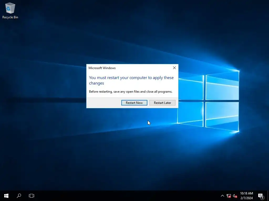Click the network status tray icon

[x=229, y=196]
